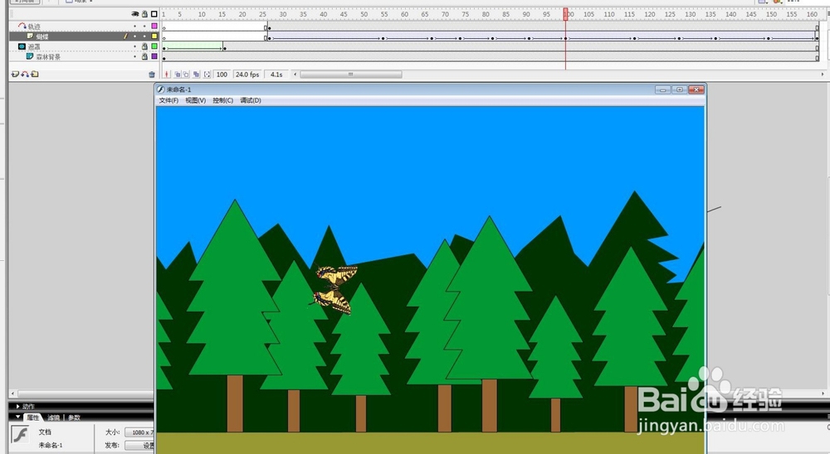Click the Insert Layer Folder icon

pos(34,74)
